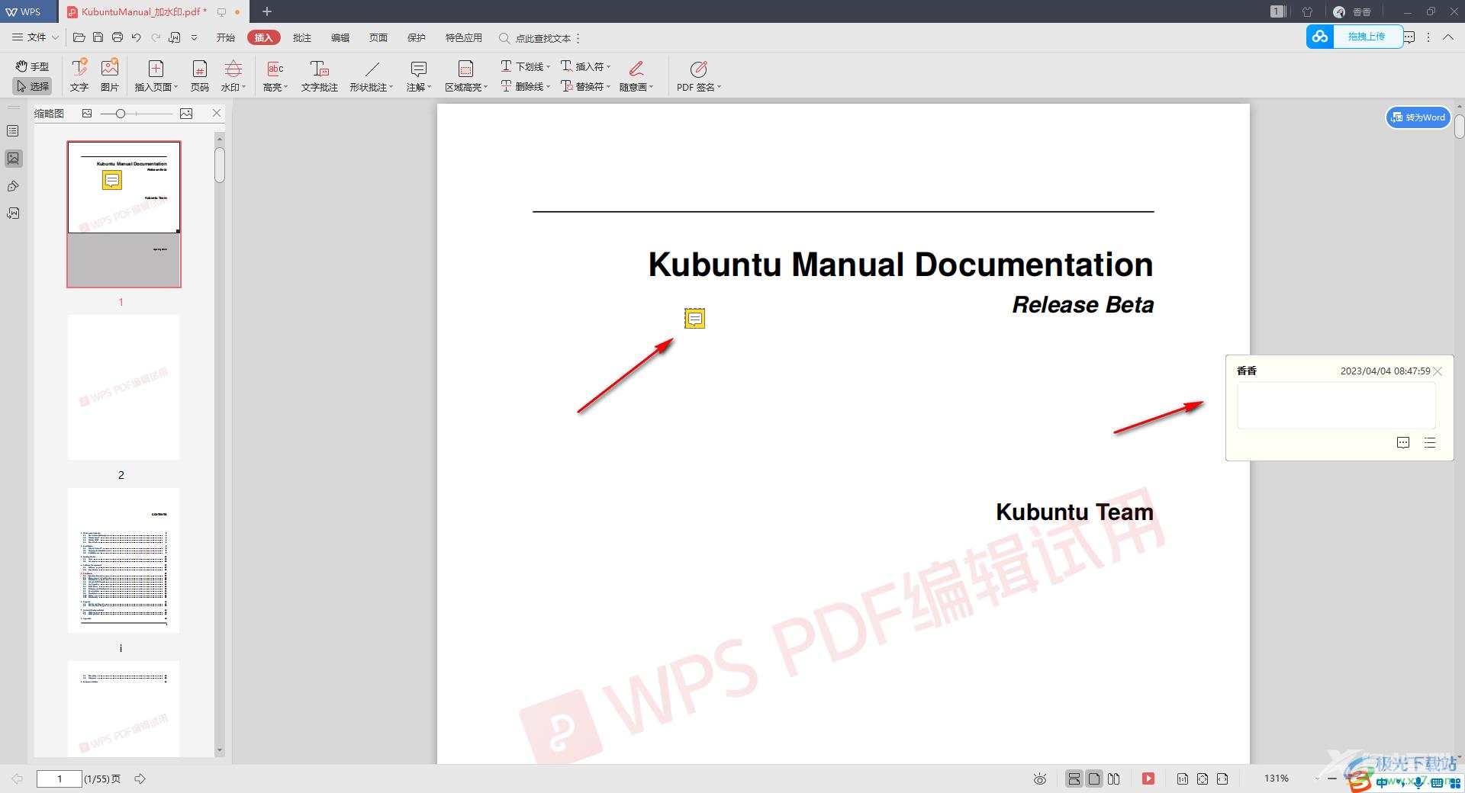1465x793 pixels.
Task: Enable continuous scrolling view
Action: coord(1074,779)
